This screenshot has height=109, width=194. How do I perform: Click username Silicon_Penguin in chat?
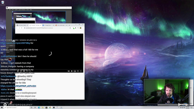click(x=8, y=67)
